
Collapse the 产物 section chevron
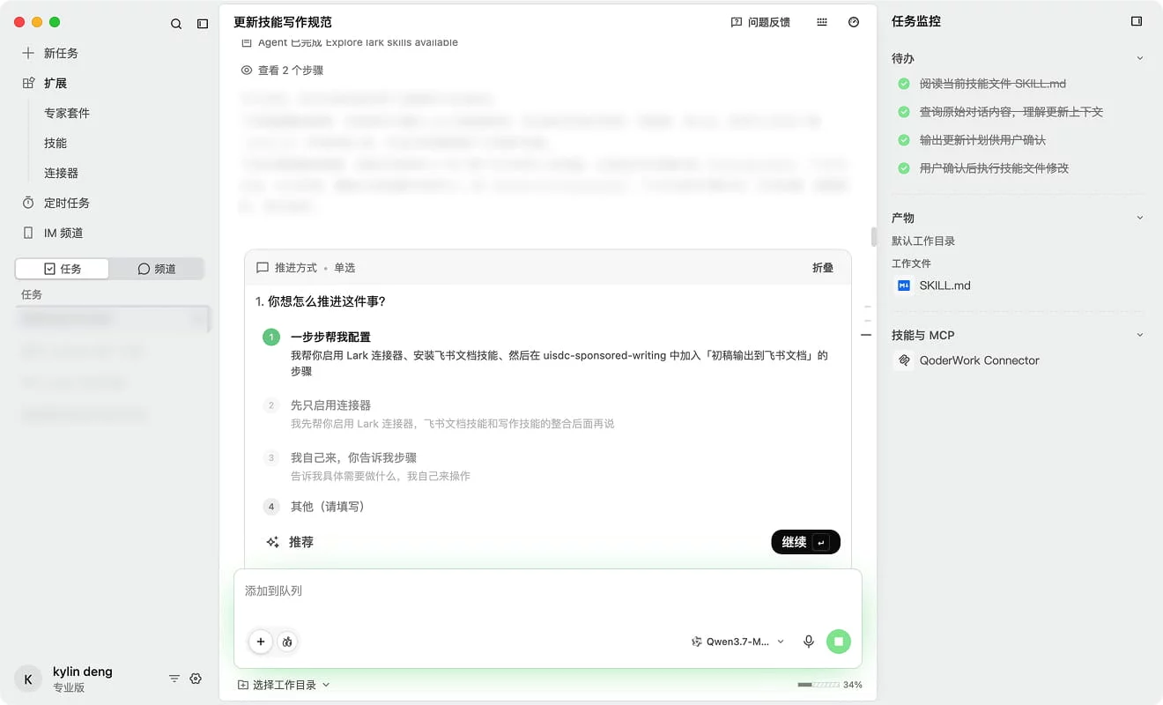pyautogui.click(x=1140, y=218)
